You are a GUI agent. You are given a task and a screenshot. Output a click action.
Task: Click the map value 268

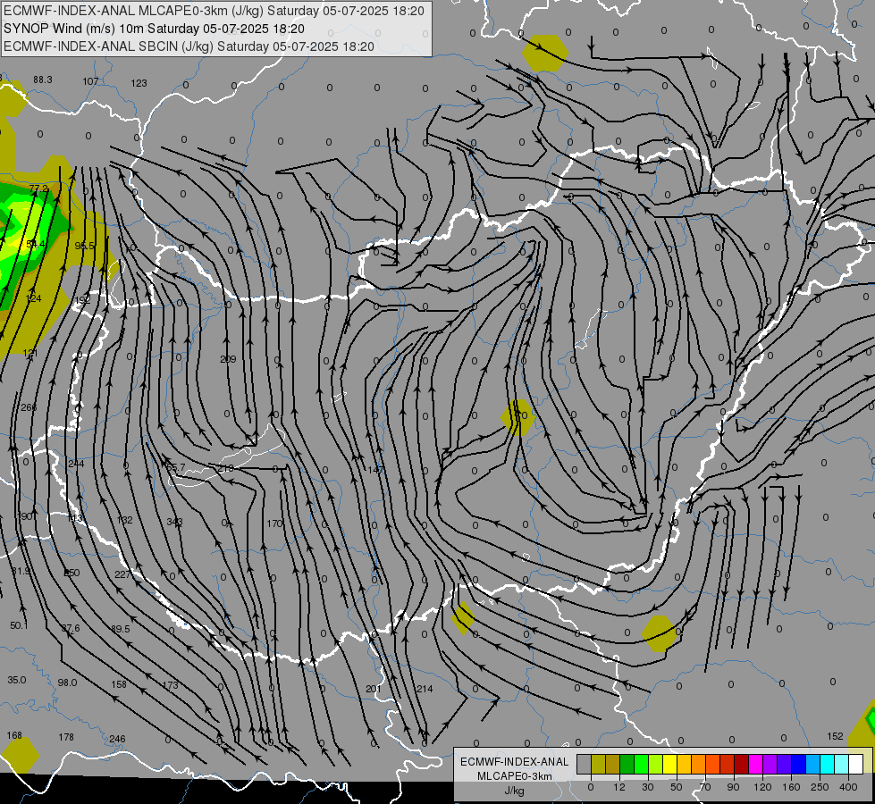29,407
